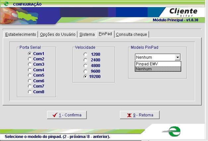Screen dimensions: 208x141
Task: Choose Com3 as the serial port
Action: tap(30, 64)
